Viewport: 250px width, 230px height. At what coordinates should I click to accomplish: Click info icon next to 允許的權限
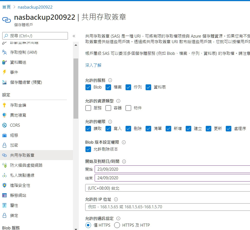(x=110, y=122)
